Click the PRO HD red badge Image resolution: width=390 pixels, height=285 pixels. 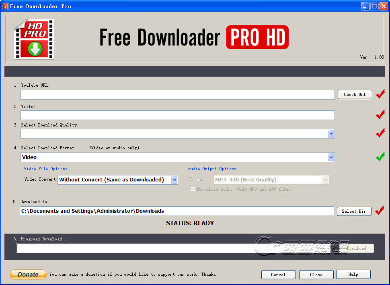point(257,37)
